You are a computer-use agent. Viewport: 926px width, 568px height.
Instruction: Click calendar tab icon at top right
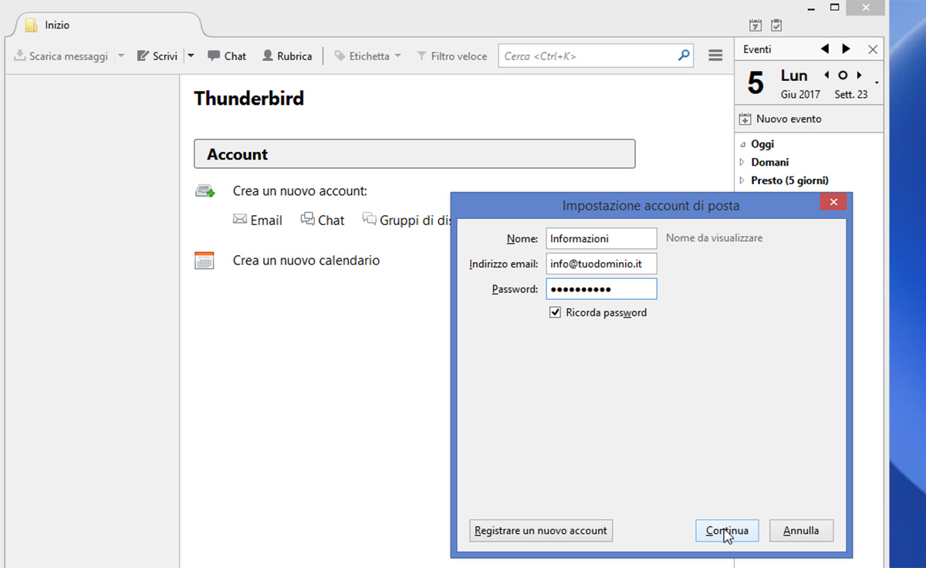[755, 25]
